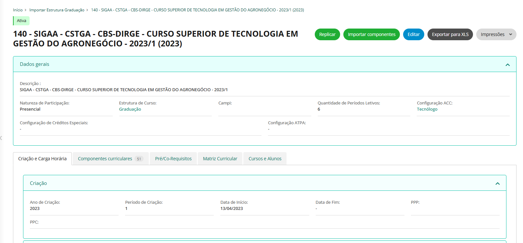
Task: Switch to Cursos e Alunos tab
Action: [x=265, y=159]
